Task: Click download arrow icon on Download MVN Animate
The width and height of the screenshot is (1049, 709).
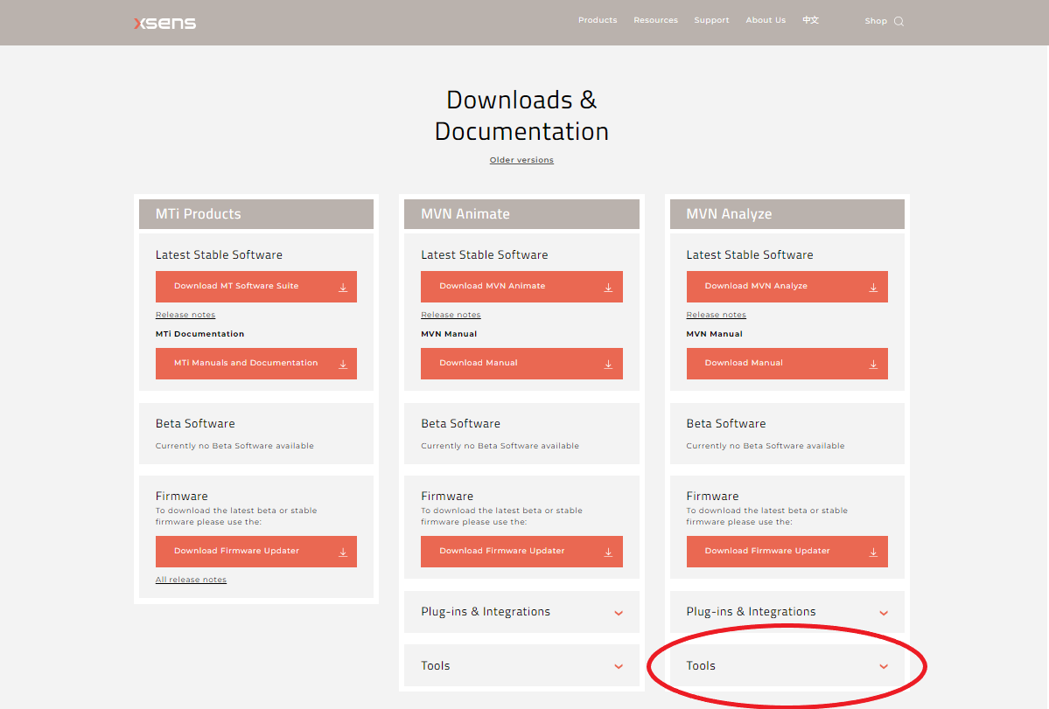Action: tap(608, 288)
